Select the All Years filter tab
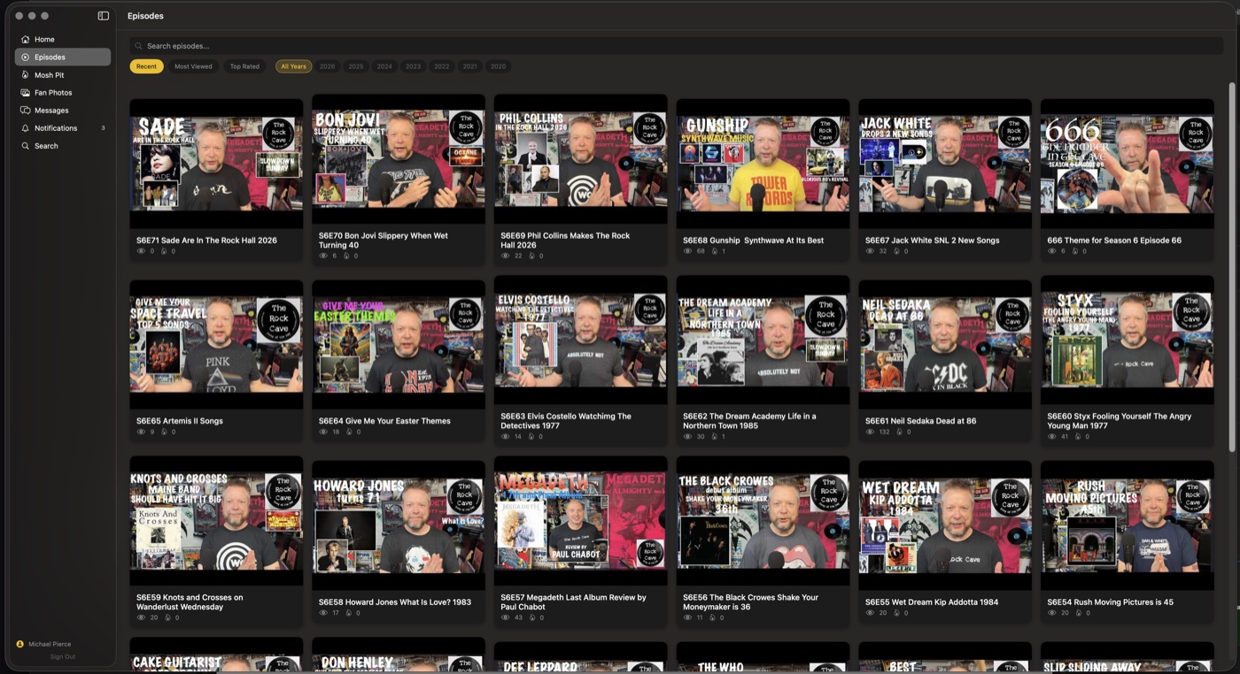 [293, 65]
